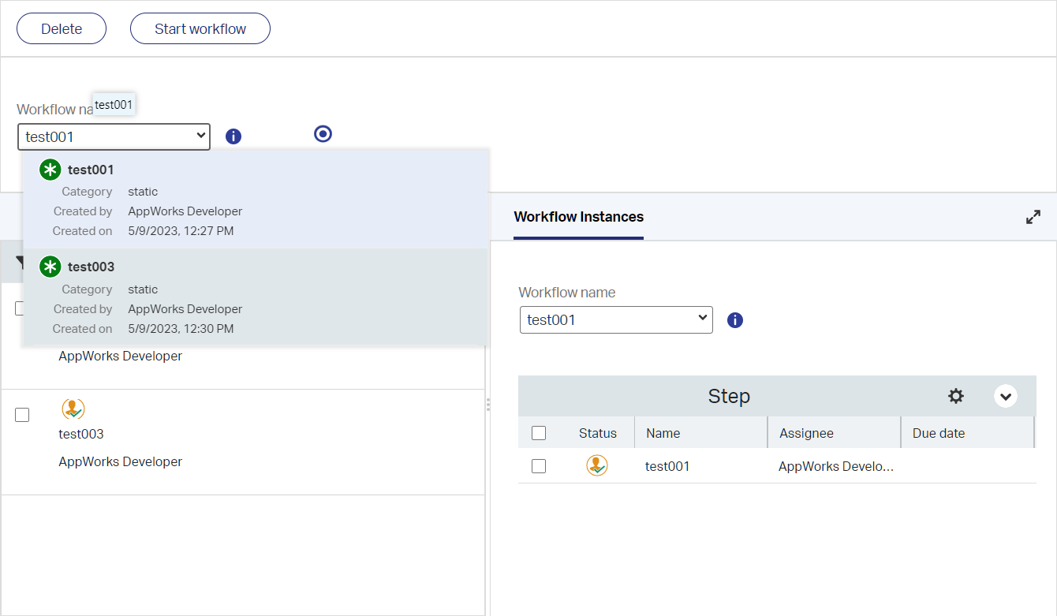Click the green asterisk icon for test001

[50, 170]
